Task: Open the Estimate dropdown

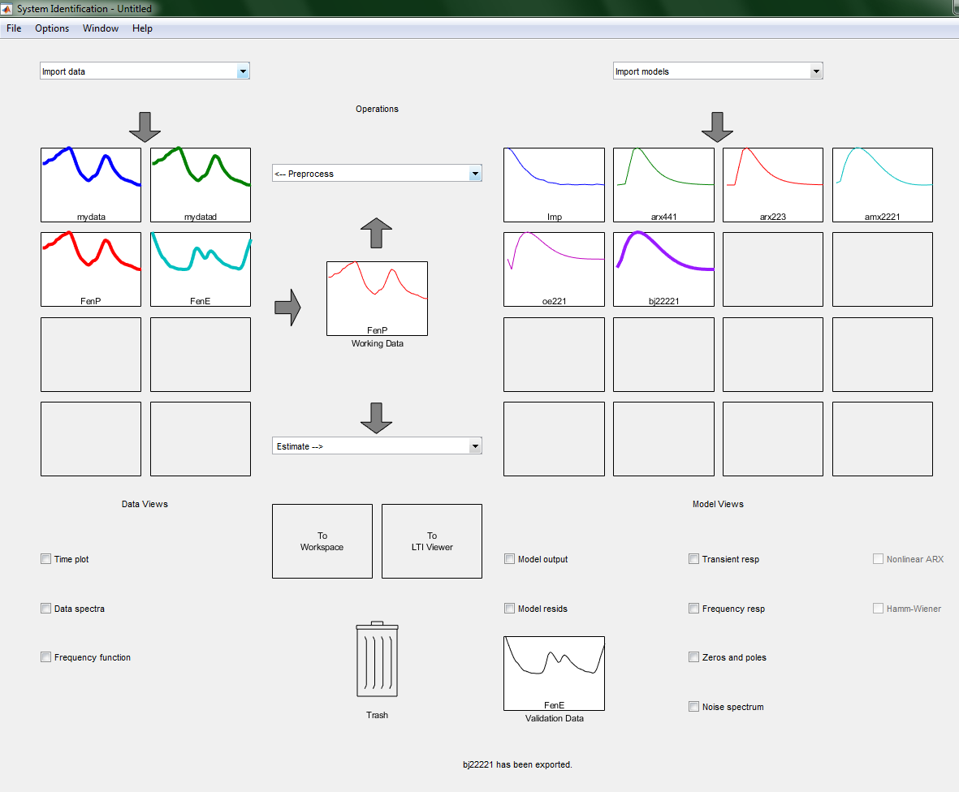Action: pos(377,446)
